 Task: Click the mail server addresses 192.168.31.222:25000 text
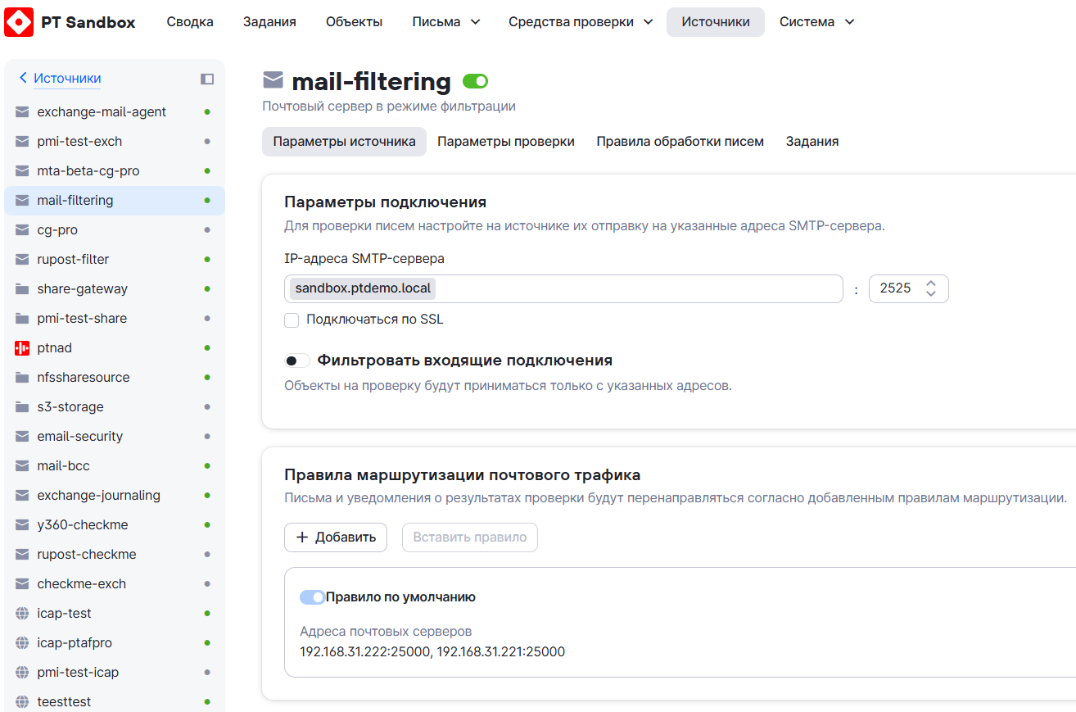[x=432, y=652]
